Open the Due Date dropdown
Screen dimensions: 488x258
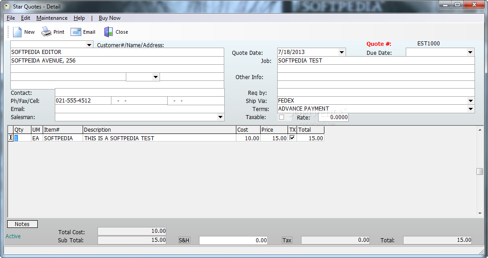point(470,52)
